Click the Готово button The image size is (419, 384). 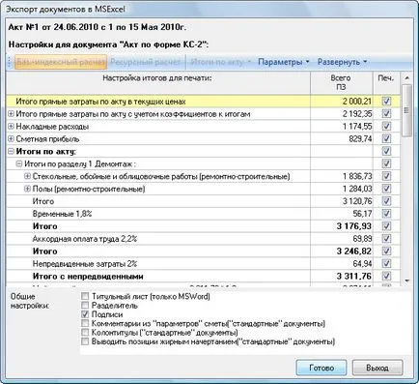coord(321,368)
